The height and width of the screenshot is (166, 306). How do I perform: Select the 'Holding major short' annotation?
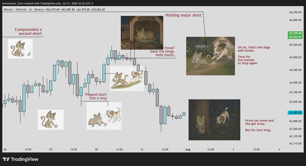point(183,15)
